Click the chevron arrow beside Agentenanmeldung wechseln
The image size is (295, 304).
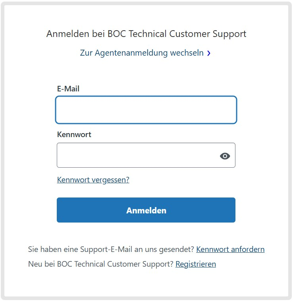[208, 53]
